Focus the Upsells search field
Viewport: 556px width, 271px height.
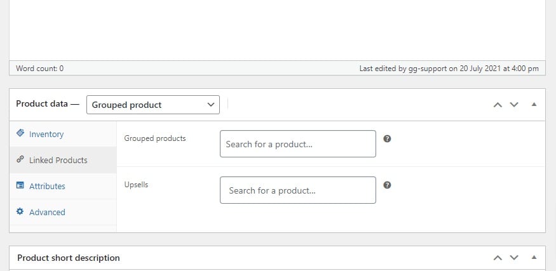298,190
